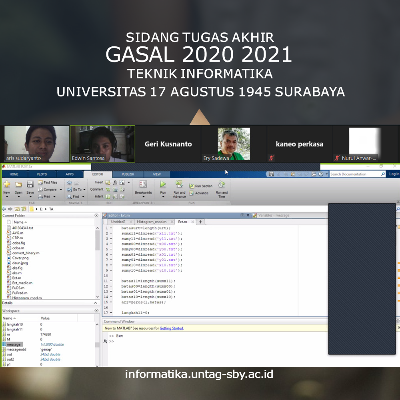
Task: Click the Run and Time icon
Action: click(221, 184)
